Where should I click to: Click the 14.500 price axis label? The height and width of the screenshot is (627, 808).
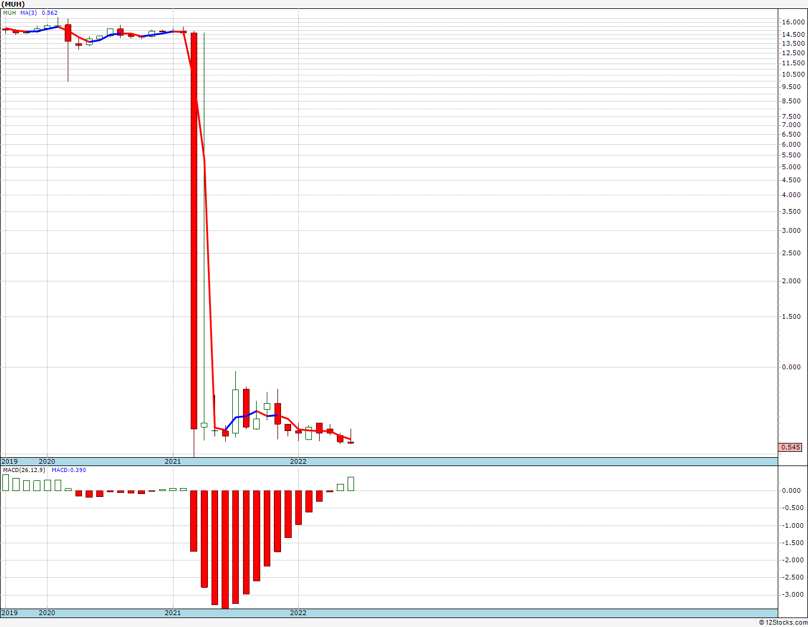(794, 34)
